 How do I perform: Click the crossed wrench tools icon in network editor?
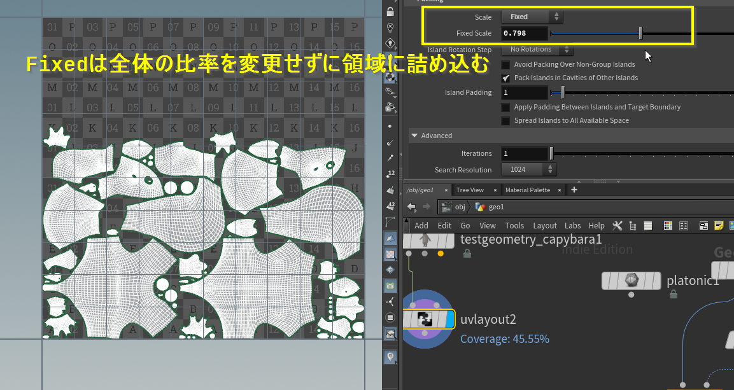[618, 226]
